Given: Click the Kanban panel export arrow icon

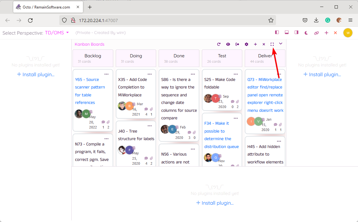Looking at the screenshot, I should coord(237,44).
